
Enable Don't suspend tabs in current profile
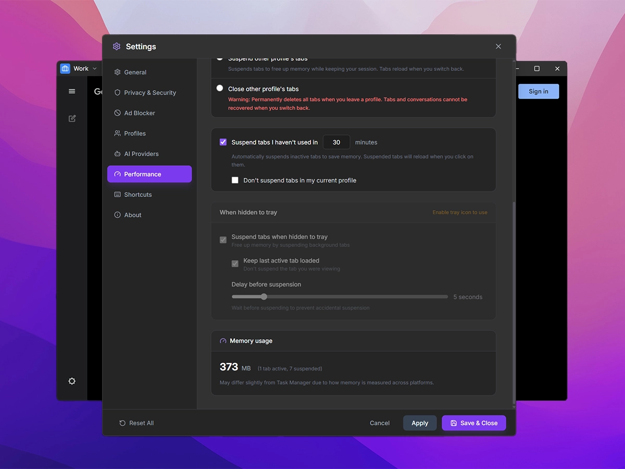(235, 180)
